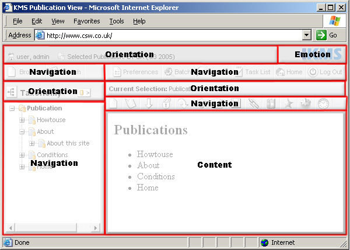
Task: Click the clock icon in content toolbar
Action: pos(323,104)
